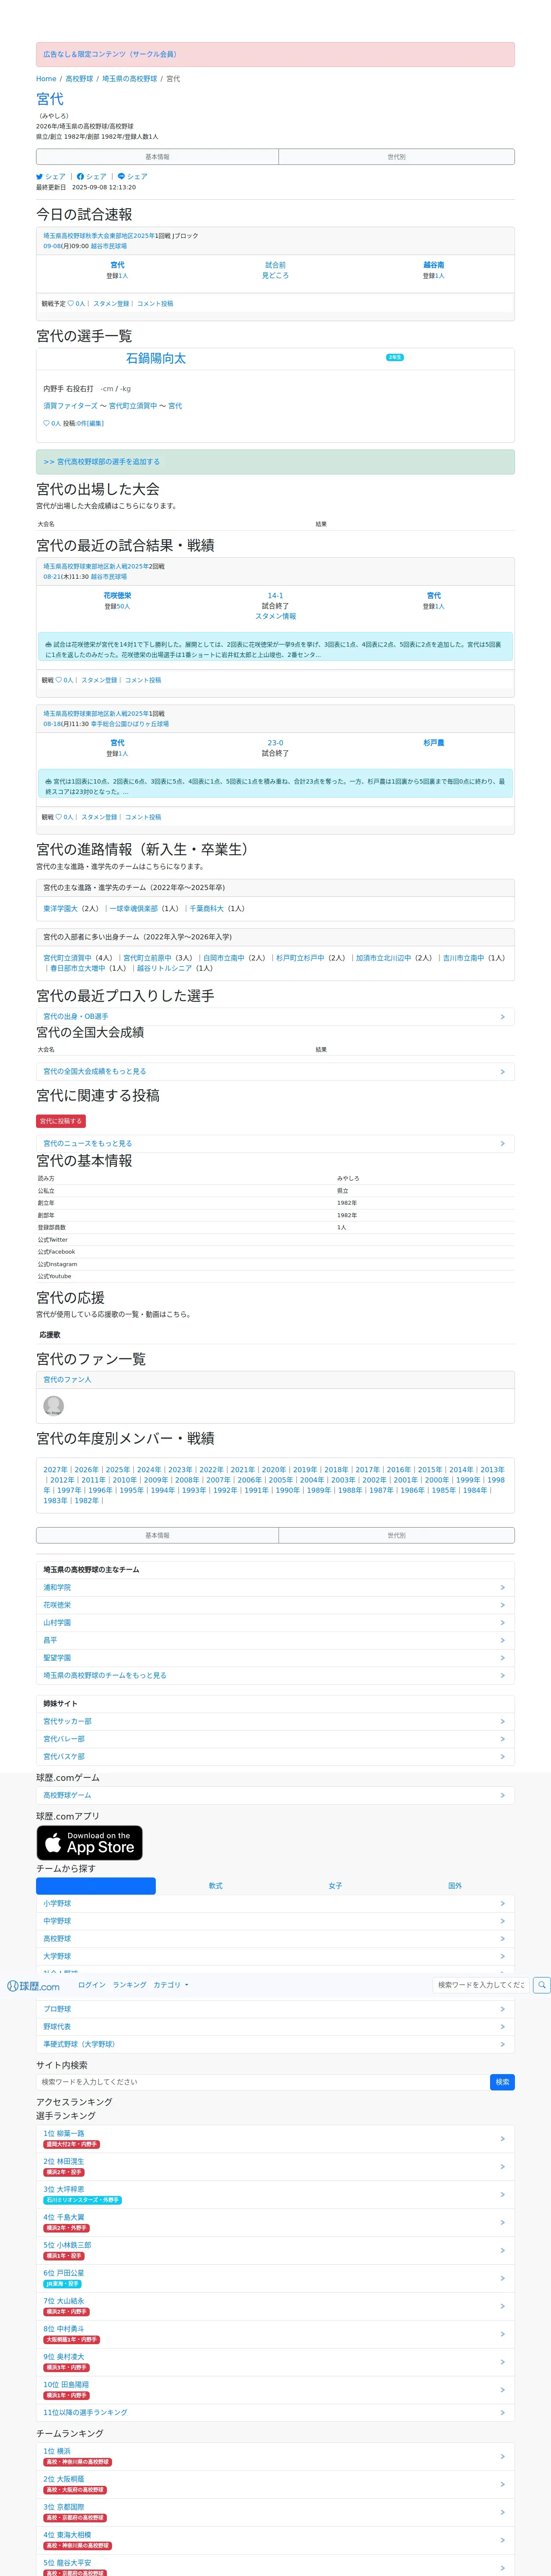This screenshot has width=551, height=2576.
Task: Click the chevron on the 聖望学園 row
Action: click(502, 1658)
